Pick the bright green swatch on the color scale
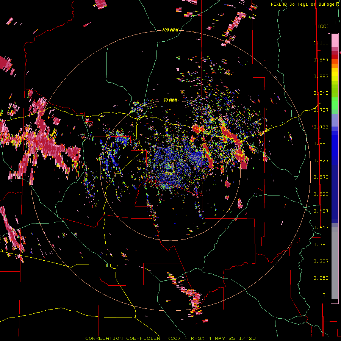 335,103
